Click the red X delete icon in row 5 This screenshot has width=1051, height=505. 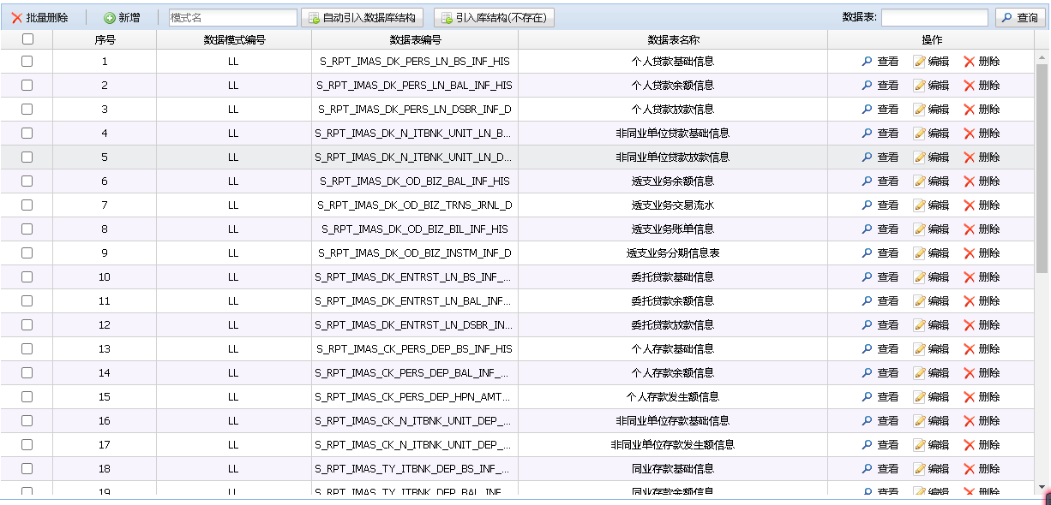(970, 157)
